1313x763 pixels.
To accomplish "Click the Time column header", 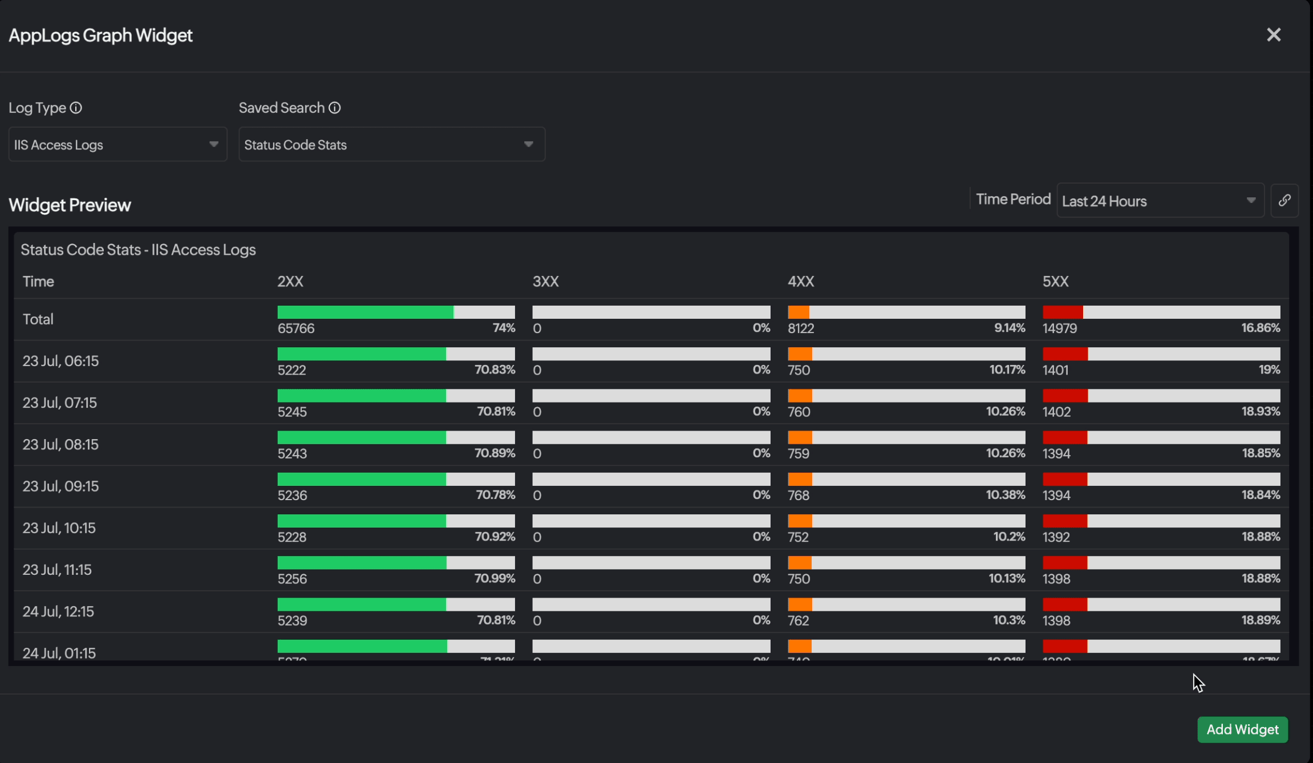I will coord(38,282).
